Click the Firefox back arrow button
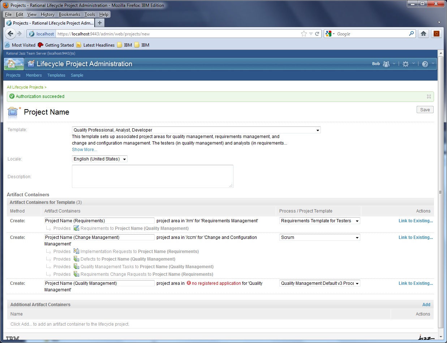Image resolution: width=447 pixels, height=343 pixels. pos(10,34)
